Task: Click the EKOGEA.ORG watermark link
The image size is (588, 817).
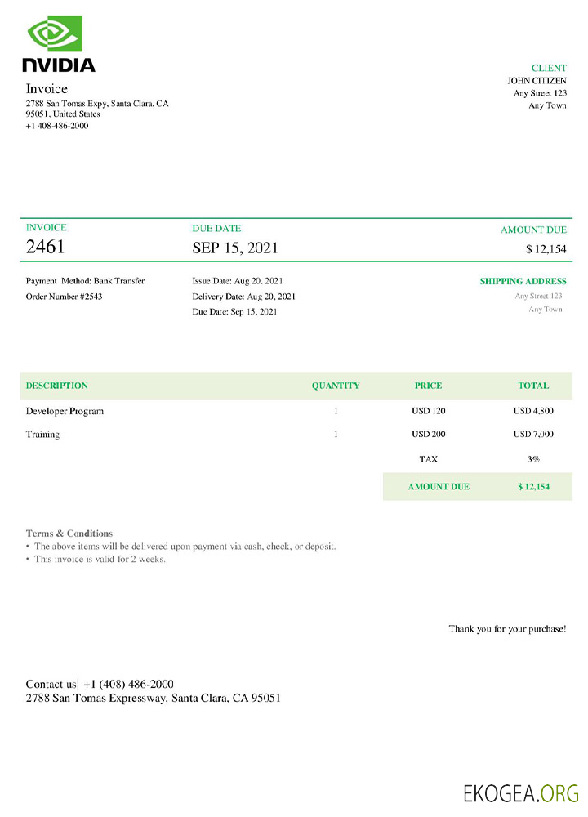Action: tap(521, 792)
